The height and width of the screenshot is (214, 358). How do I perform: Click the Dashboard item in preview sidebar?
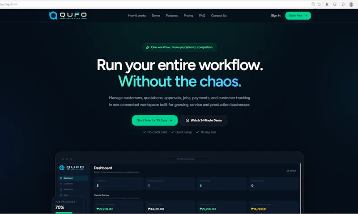pos(73,178)
